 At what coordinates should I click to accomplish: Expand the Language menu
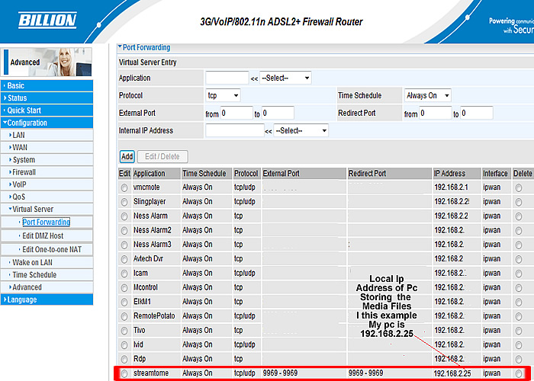pos(47,299)
